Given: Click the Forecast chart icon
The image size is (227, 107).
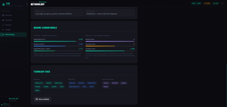Looking at the screenshot, I should (3, 25).
